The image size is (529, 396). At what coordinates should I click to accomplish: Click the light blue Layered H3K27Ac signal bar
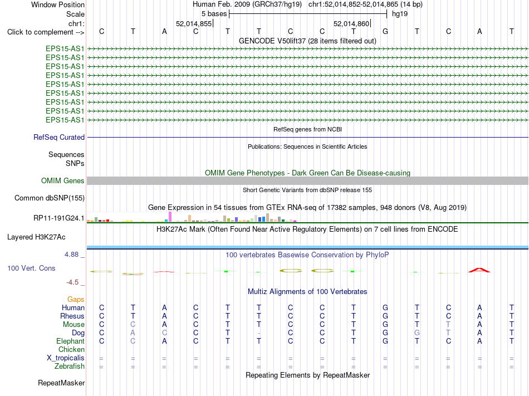click(307, 247)
